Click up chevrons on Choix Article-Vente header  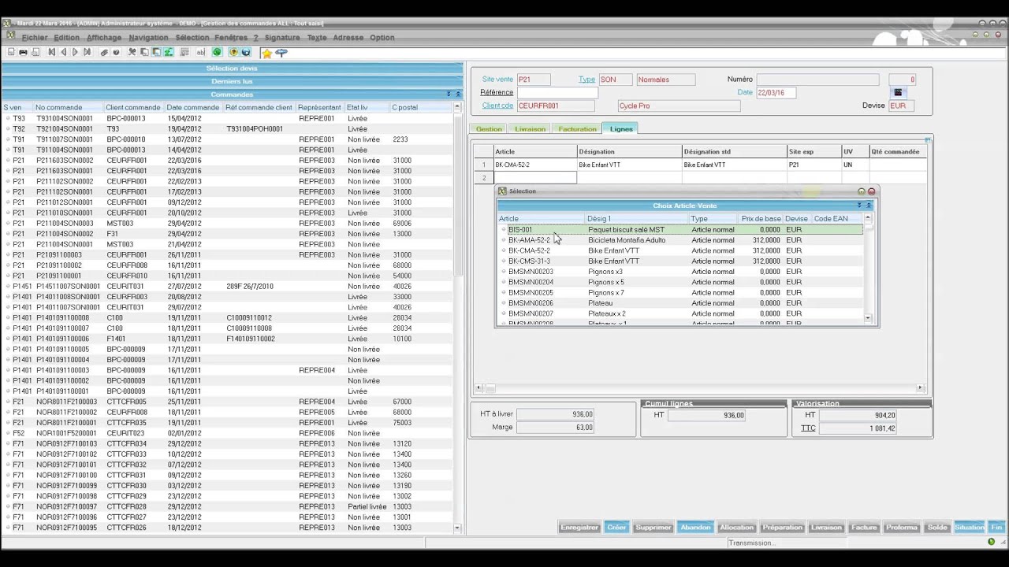click(869, 206)
